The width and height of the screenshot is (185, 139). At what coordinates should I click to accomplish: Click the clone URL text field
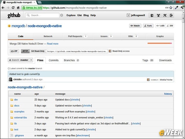coord(77,51)
